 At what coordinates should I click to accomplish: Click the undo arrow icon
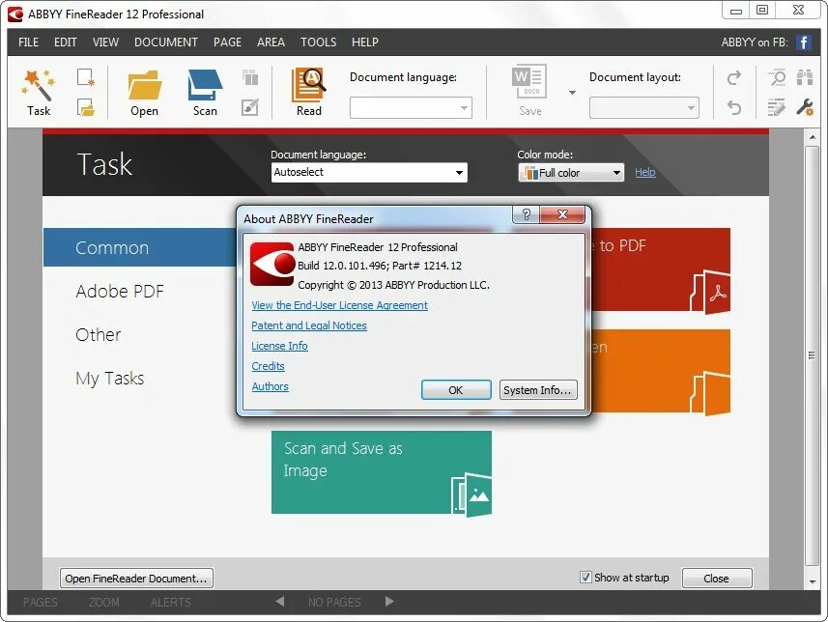(x=734, y=108)
